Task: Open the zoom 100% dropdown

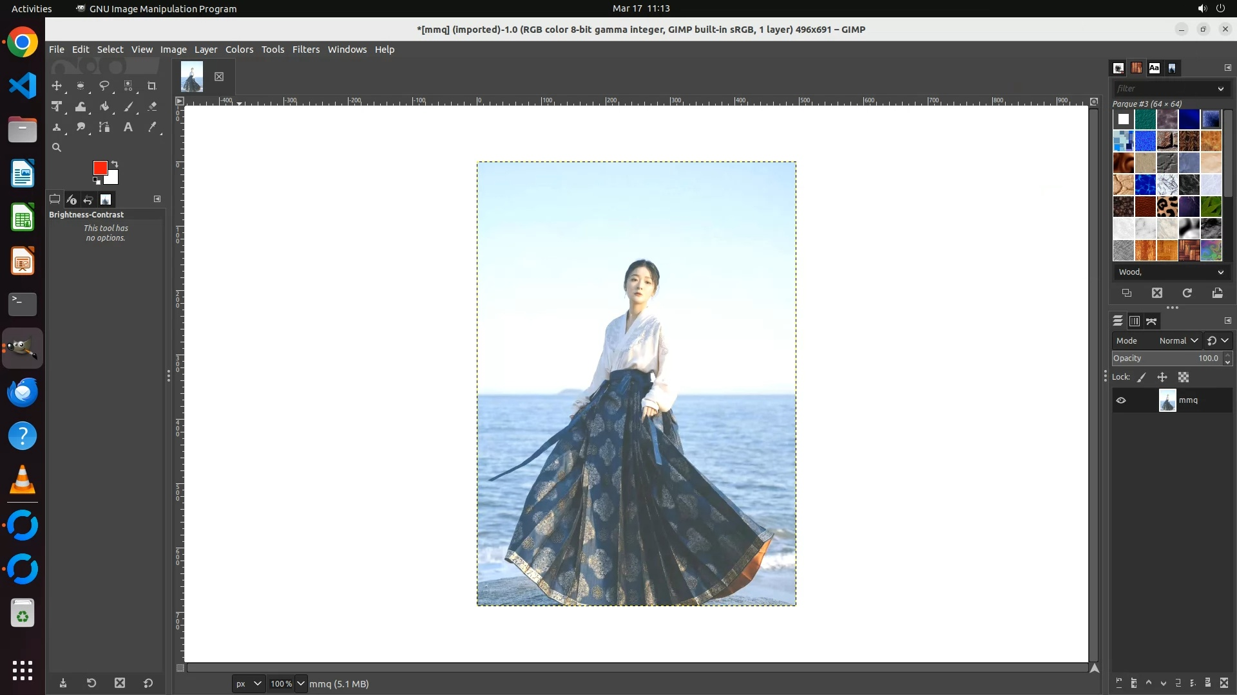Action: pyautogui.click(x=300, y=683)
